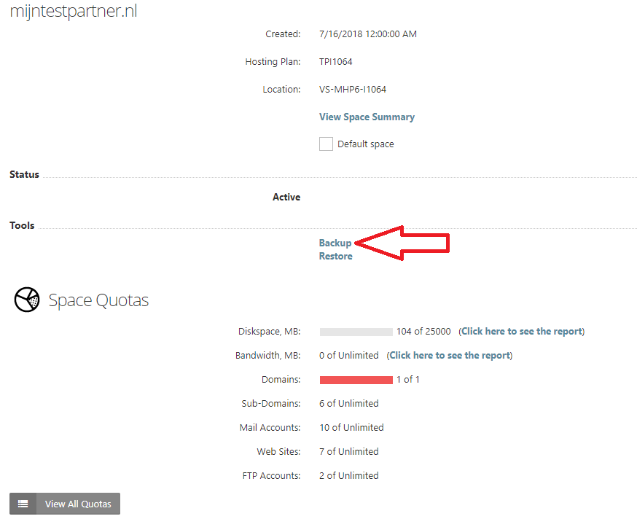Image resolution: width=637 pixels, height=527 pixels.
Task: Click the mijntestpartner.nl page title
Action: pyautogui.click(x=74, y=11)
